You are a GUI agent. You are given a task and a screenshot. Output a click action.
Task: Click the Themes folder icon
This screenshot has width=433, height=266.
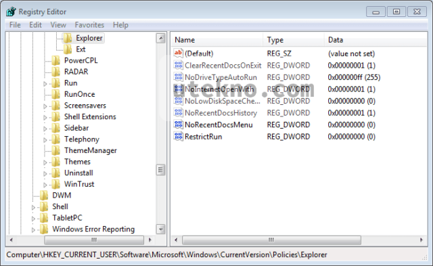[x=55, y=162]
